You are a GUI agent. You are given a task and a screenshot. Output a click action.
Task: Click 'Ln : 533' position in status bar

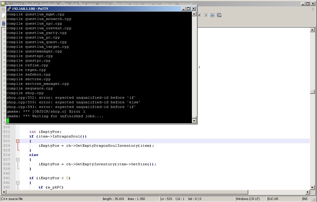(x=166, y=199)
